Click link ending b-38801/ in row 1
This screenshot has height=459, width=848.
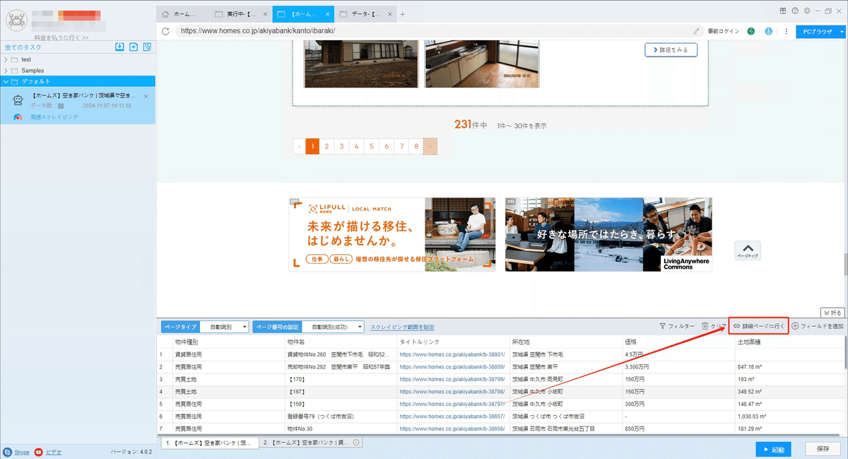(x=452, y=354)
